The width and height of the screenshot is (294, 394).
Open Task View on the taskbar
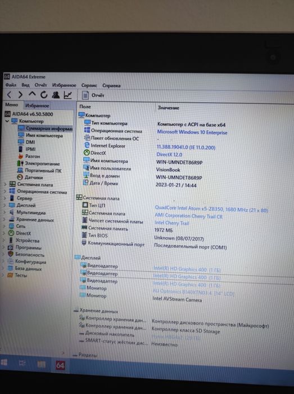coord(22,363)
